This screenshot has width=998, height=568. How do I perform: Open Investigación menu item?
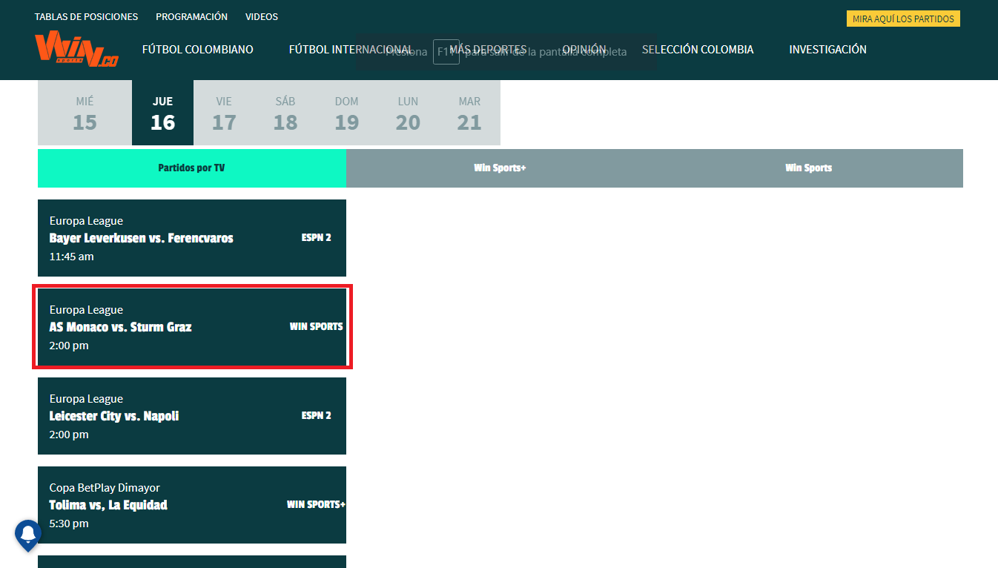click(x=827, y=50)
